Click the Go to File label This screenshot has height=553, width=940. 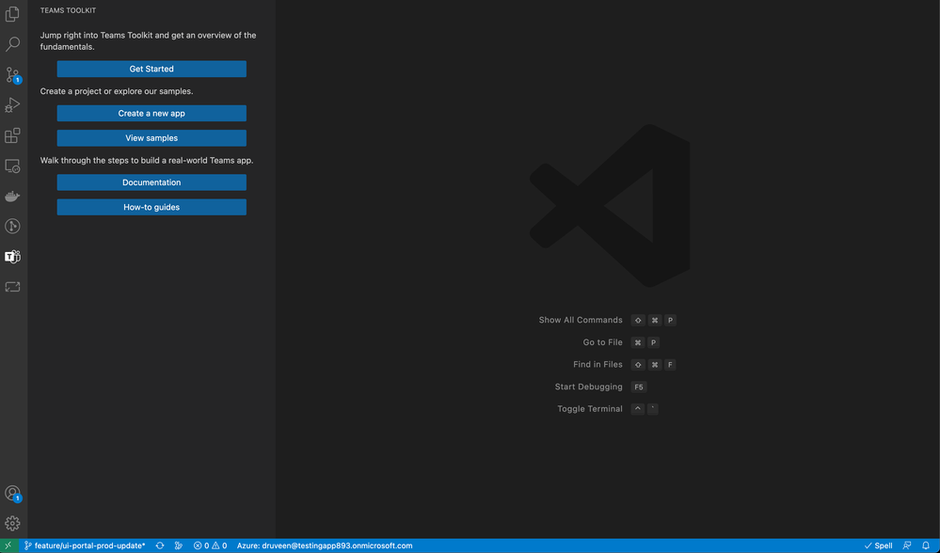point(602,342)
